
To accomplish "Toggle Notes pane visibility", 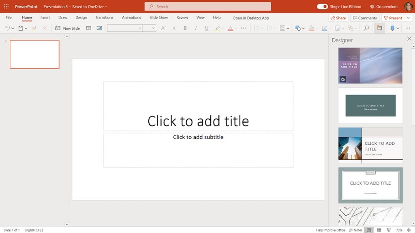I will [356, 230].
